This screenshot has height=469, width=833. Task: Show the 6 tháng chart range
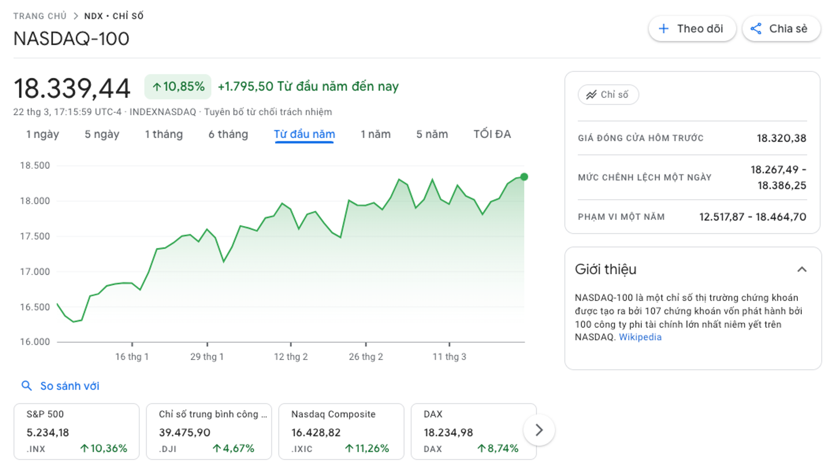tap(228, 134)
